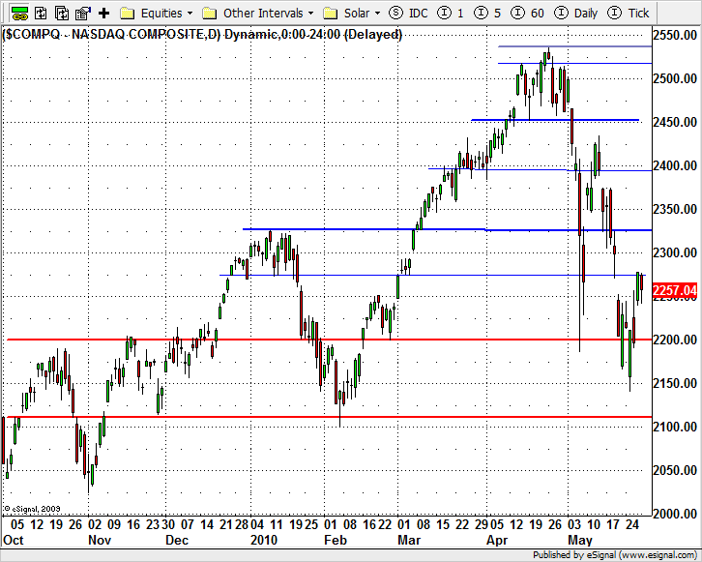Click the Mar month label
Image resolution: width=702 pixels, height=562 pixels.
coord(409,540)
